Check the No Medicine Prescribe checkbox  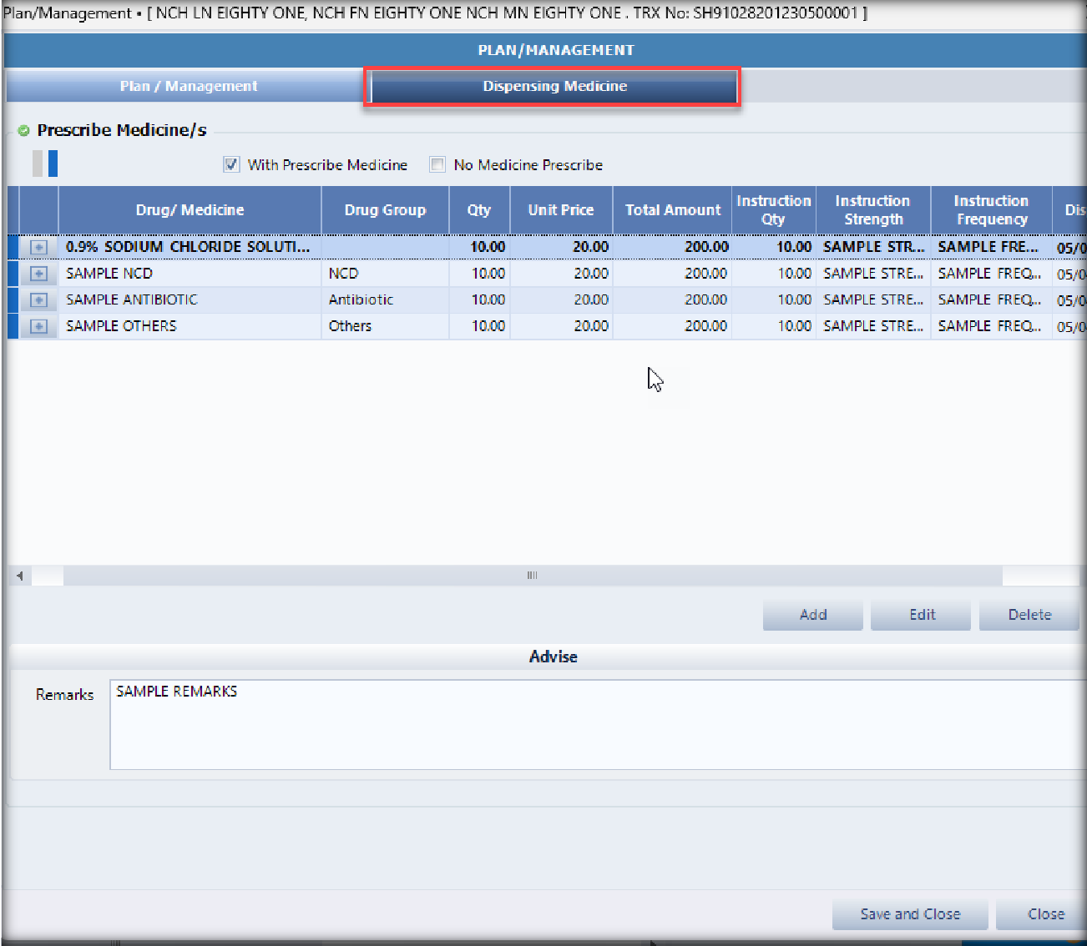(437, 165)
